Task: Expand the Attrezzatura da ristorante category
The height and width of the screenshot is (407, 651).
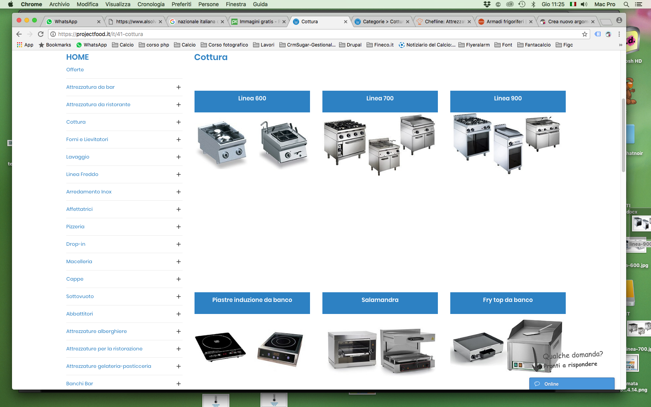Action: (x=179, y=105)
